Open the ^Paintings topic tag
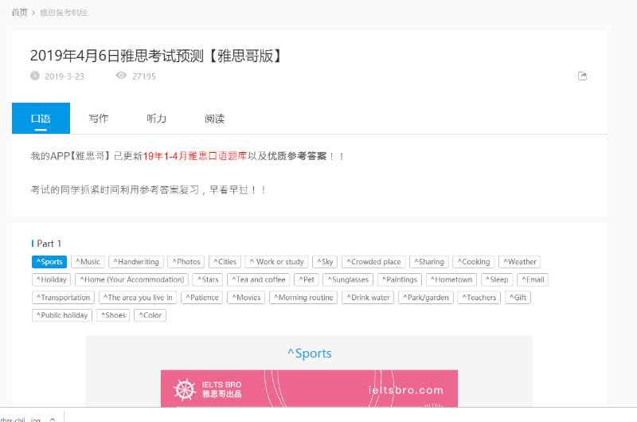This screenshot has height=422, width=637. (400, 279)
